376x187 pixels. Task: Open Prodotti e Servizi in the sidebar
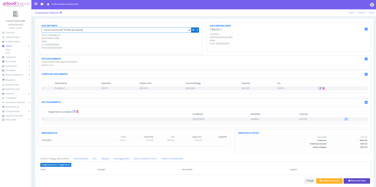(x=13, y=42)
